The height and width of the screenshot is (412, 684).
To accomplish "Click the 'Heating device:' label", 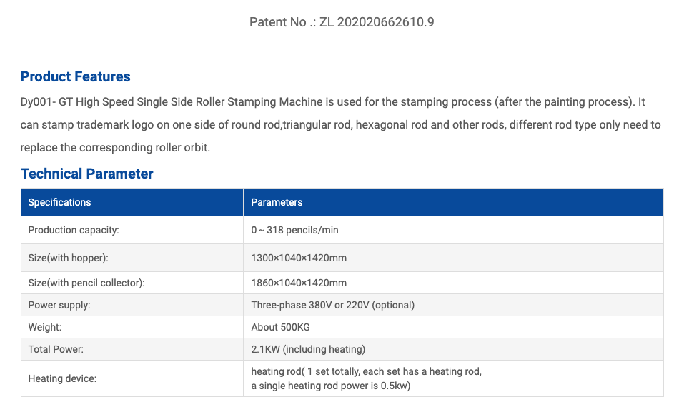I will tap(62, 378).
